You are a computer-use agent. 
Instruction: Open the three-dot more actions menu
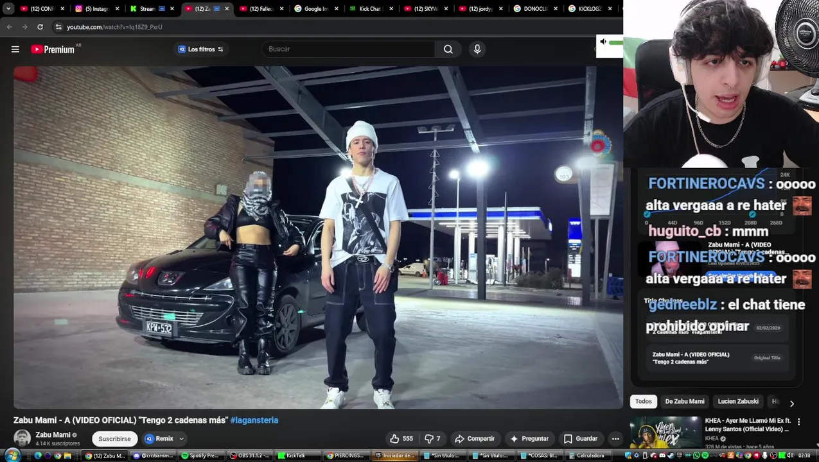(615, 439)
